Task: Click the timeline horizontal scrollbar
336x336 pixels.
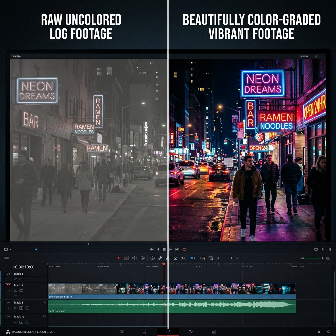Action: coord(107,326)
